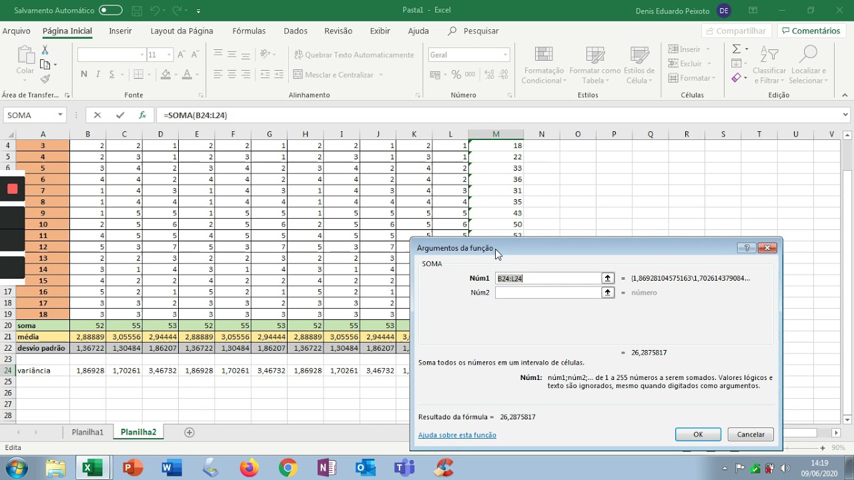This screenshot has width=854, height=480.
Task: Click the confirm checkmark in formula bar
Action: pos(120,115)
